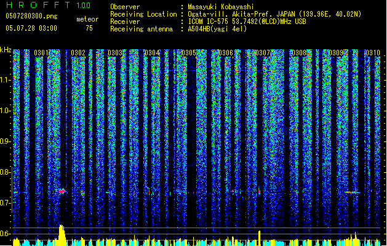Click the tall yellow power peak after 0301
The image size is (387, 246).
coord(62,235)
